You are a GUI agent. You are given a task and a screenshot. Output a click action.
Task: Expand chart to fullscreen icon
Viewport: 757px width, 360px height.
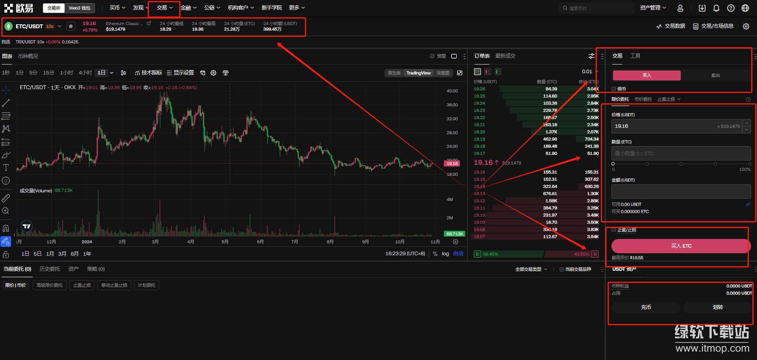[x=459, y=73]
